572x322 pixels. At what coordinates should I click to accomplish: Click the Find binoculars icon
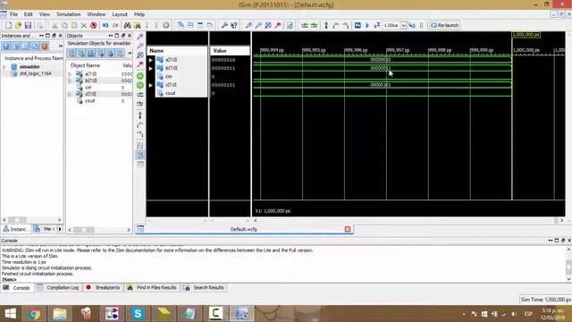tap(127, 25)
